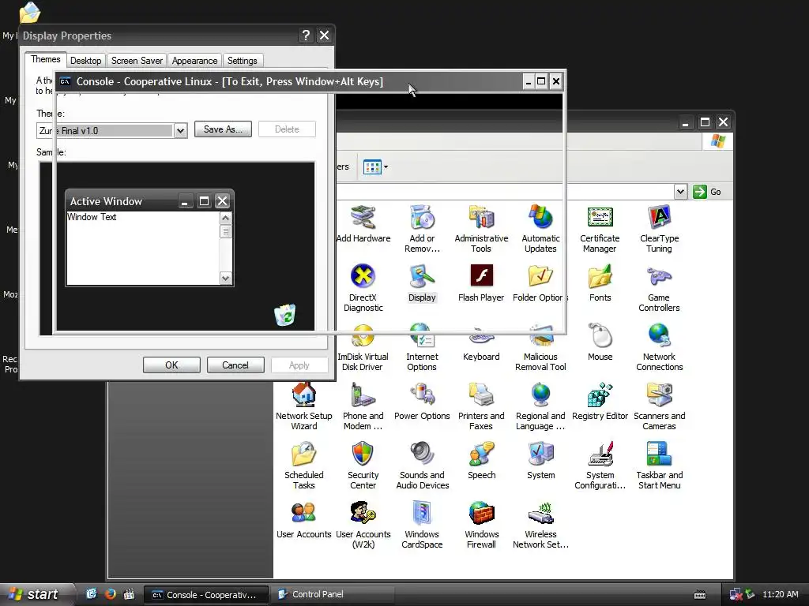
Task: Open ImDisk Virtual Disk Driver label
Action: point(363,361)
